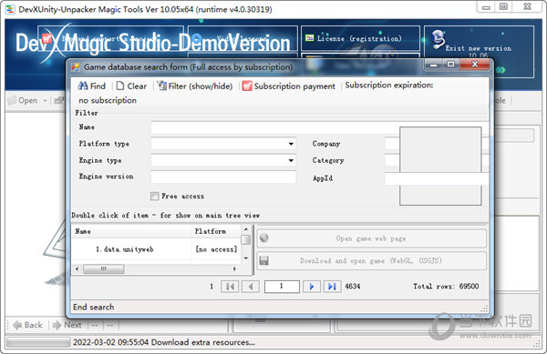The width and height of the screenshot is (547, 354).
Task: Click the License (registration) tab label
Action: [359, 38]
